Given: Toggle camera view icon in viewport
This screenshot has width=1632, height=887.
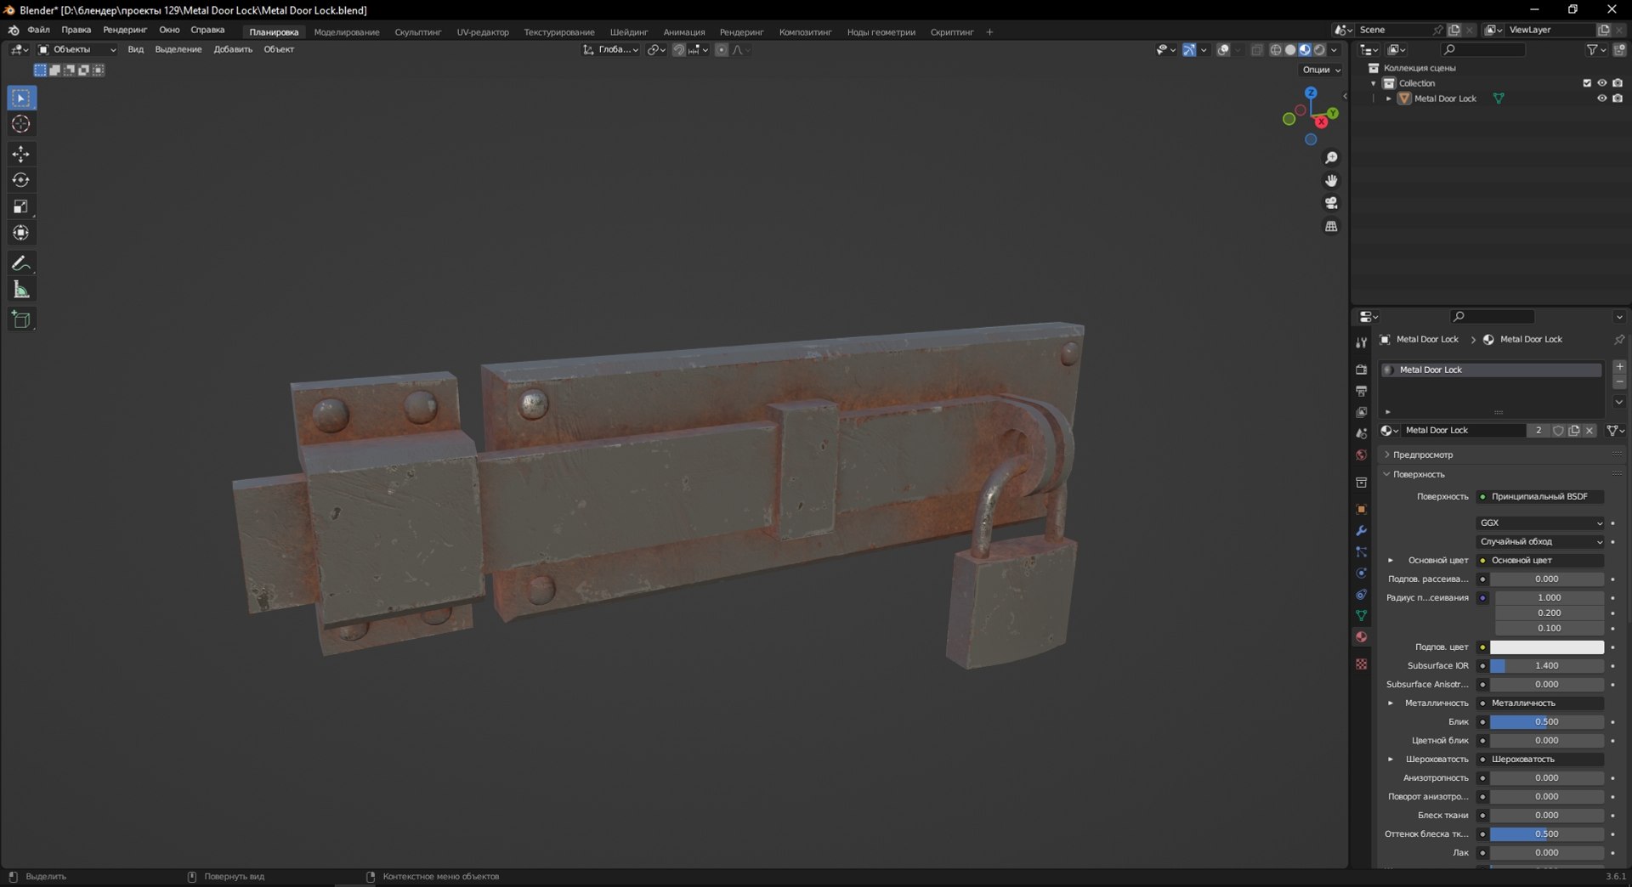Looking at the screenshot, I should 1331,203.
